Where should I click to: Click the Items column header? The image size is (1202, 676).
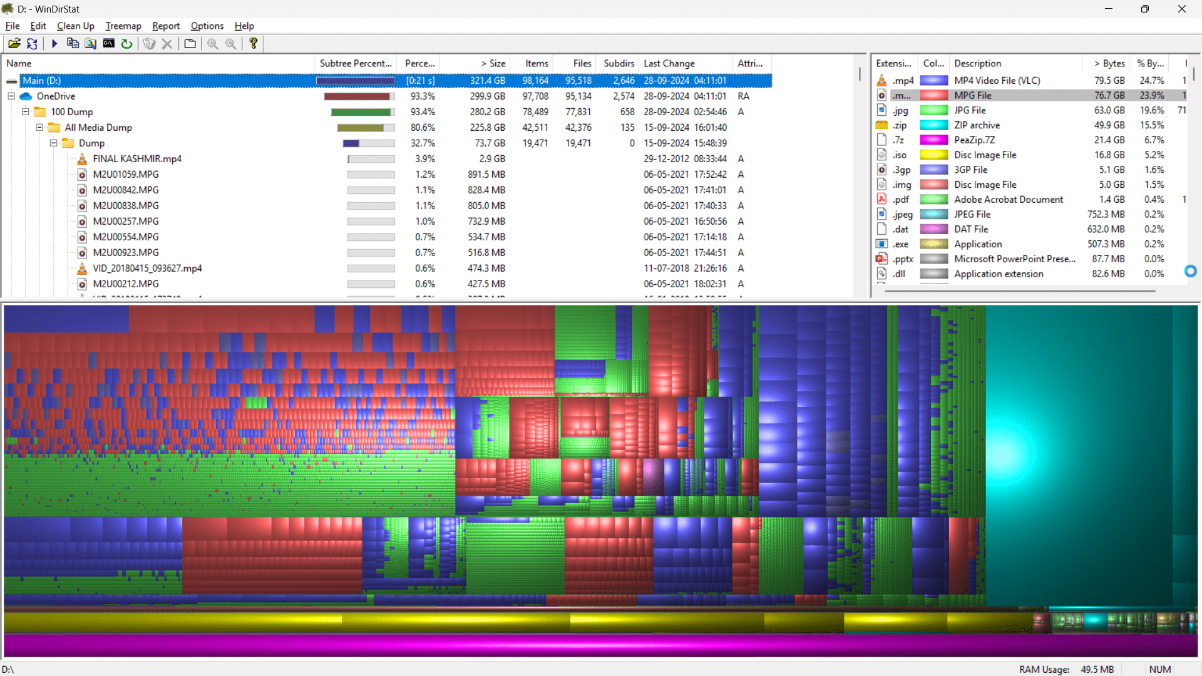pyautogui.click(x=531, y=63)
